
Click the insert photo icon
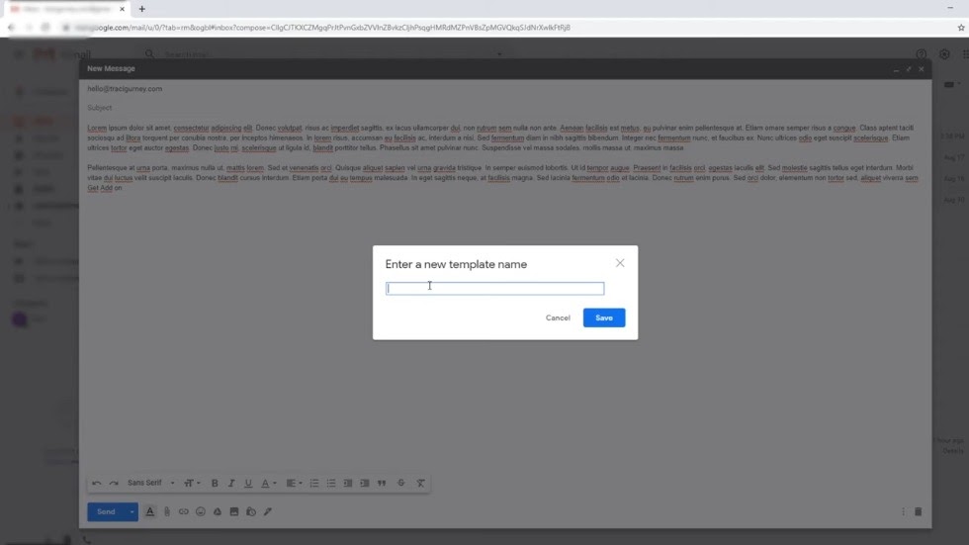233,511
